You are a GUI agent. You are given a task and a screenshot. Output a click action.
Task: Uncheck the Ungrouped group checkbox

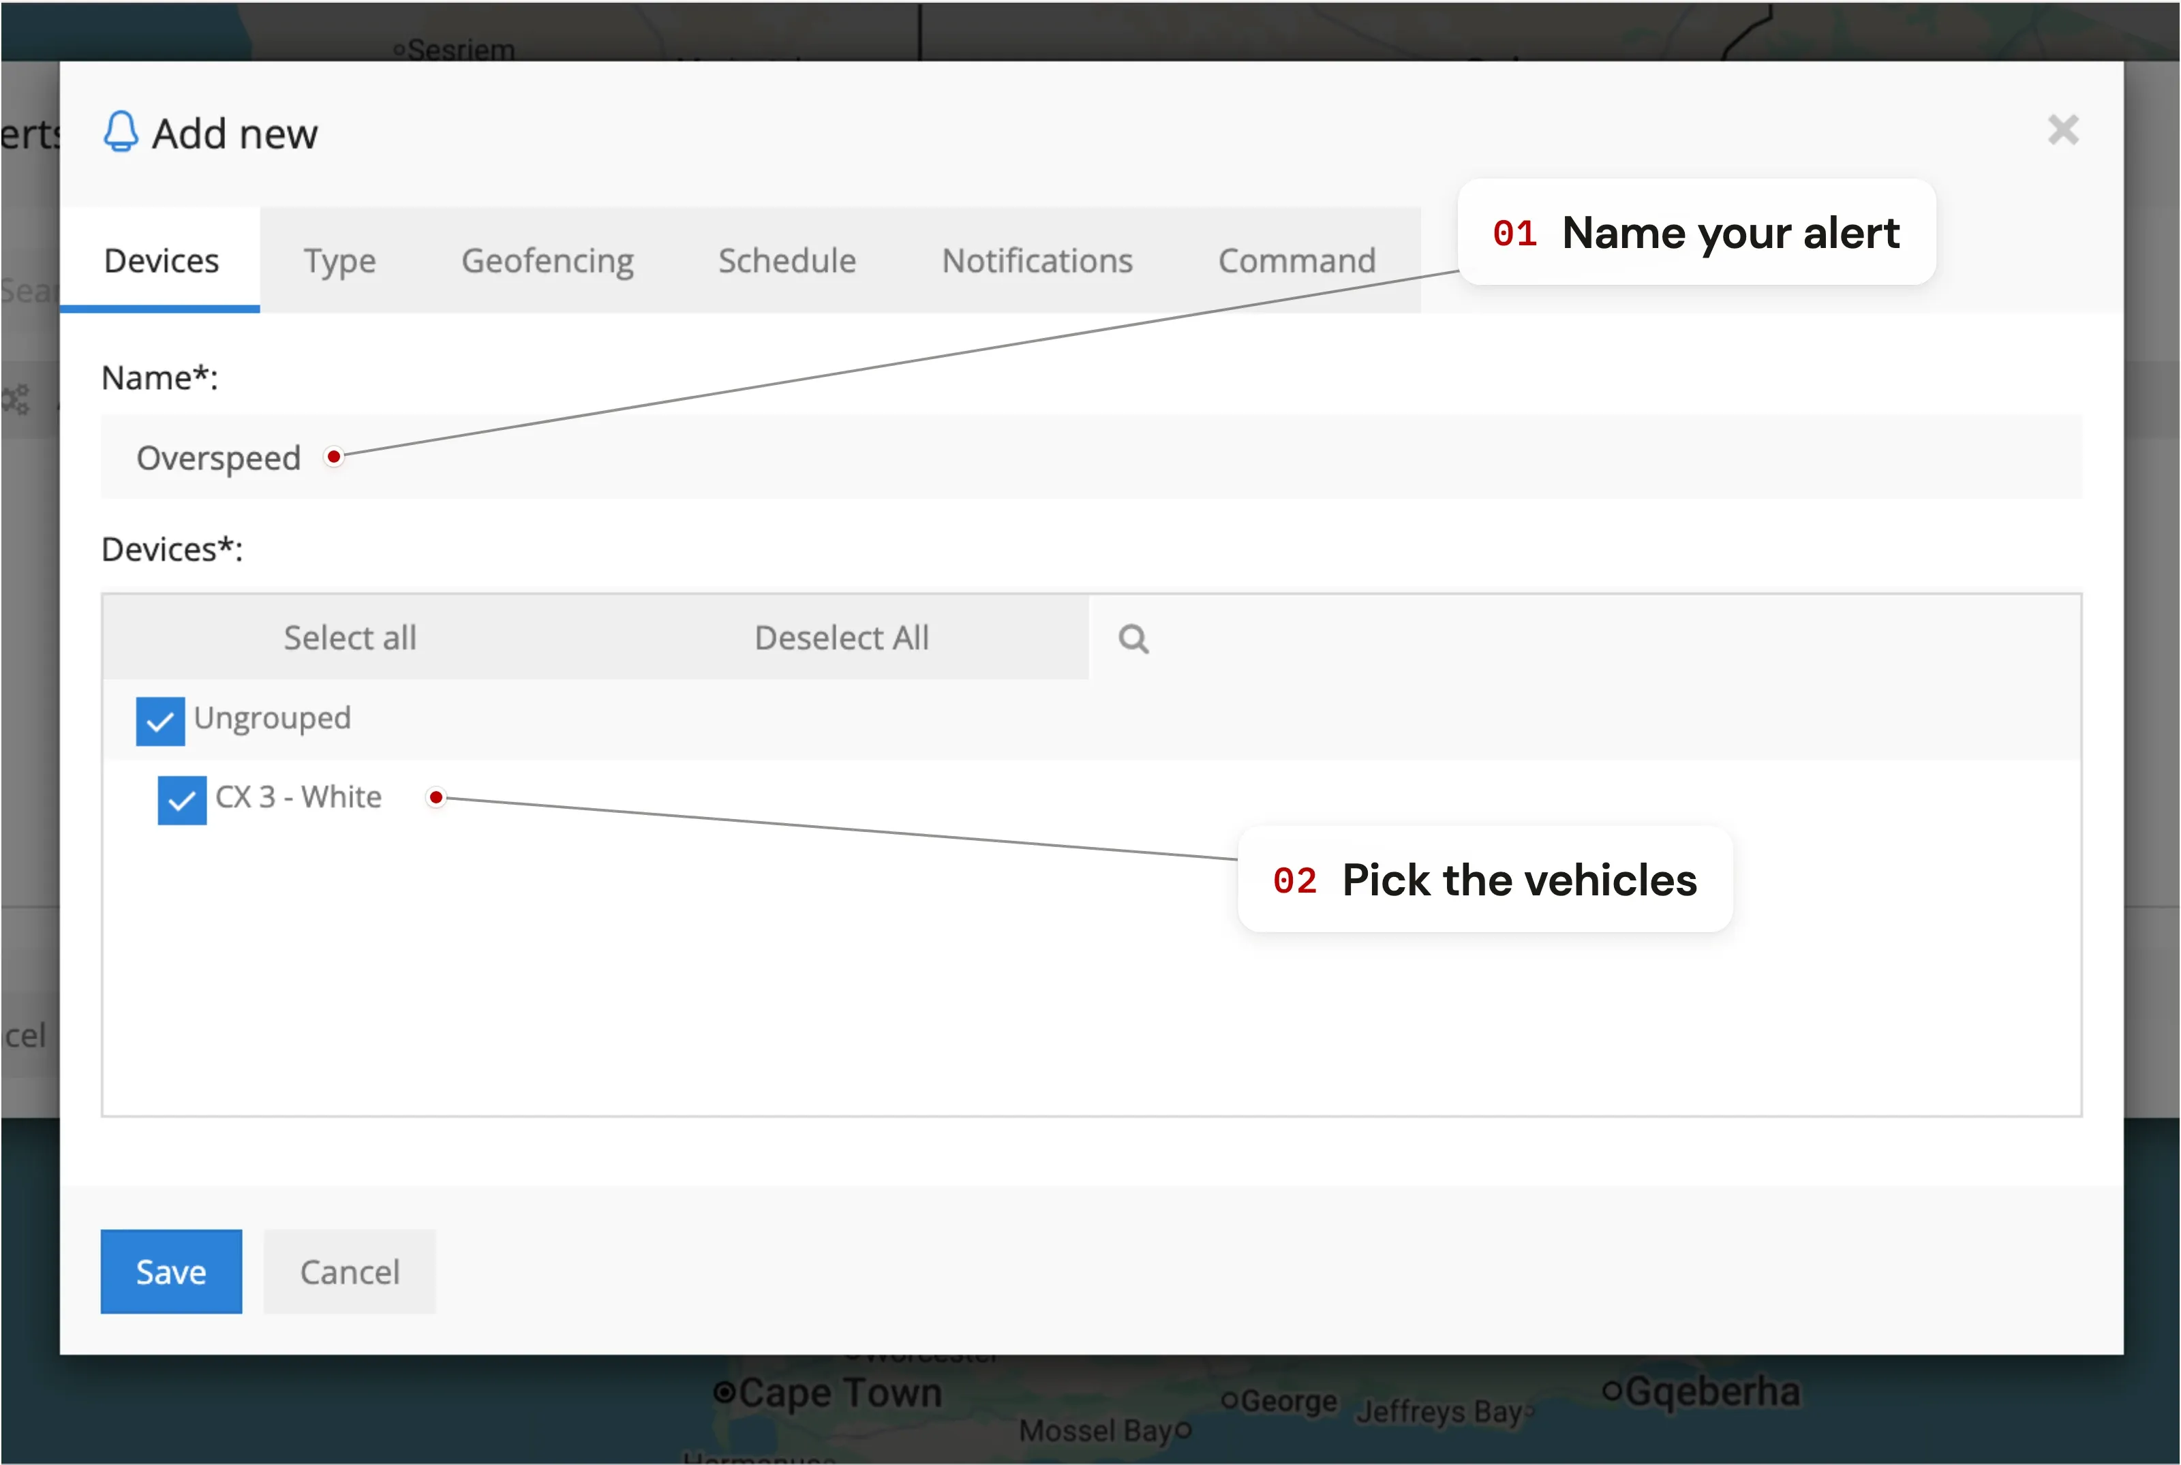(159, 722)
